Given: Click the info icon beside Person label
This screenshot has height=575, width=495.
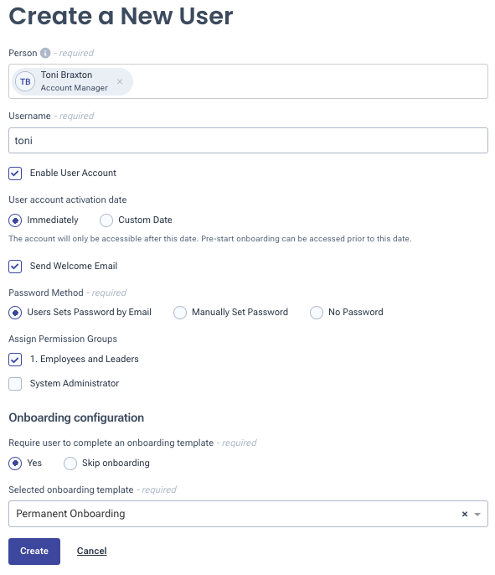Looking at the screenshot, I should (45, 53).
